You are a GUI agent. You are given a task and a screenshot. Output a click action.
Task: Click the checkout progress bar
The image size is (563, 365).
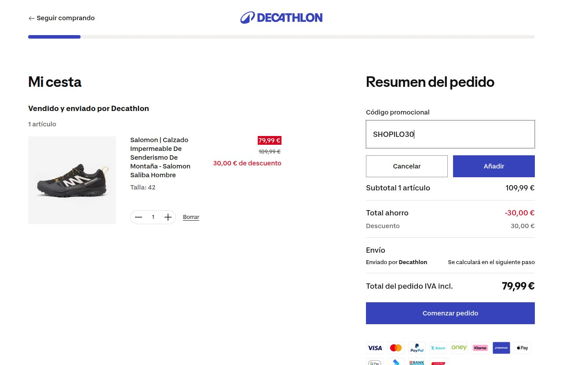(x=281, y=37)
